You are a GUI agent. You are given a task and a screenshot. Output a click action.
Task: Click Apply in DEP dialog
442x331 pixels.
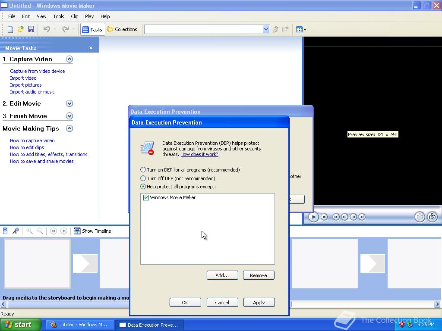point(259,302)
